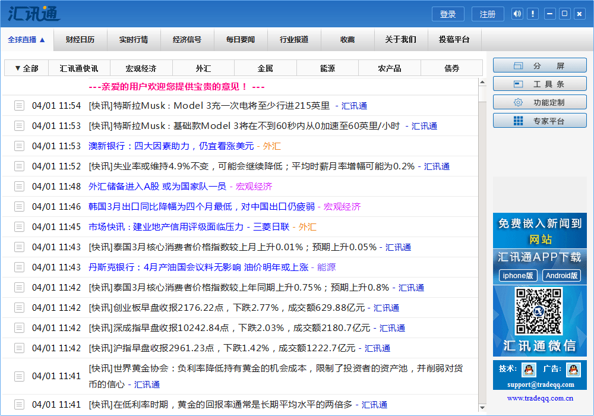Contact 广告 QQ penguin icon
594x416 pixels.
(574, 370)
